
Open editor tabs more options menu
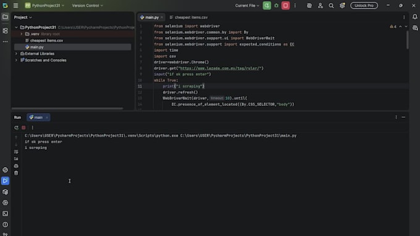[x=404, y=17]
